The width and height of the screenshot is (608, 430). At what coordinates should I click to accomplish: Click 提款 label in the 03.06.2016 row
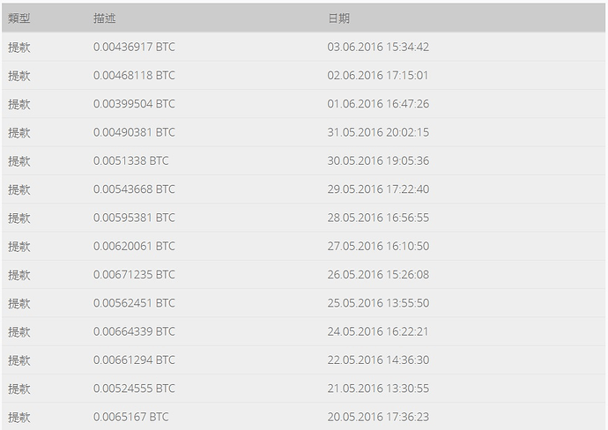pyautogui.click(x=19, y=48)
